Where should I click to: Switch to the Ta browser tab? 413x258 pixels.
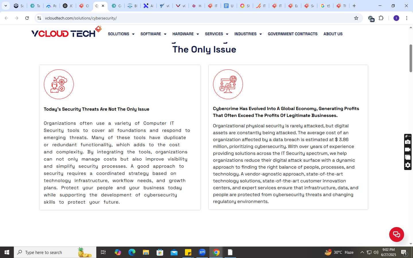35,6
